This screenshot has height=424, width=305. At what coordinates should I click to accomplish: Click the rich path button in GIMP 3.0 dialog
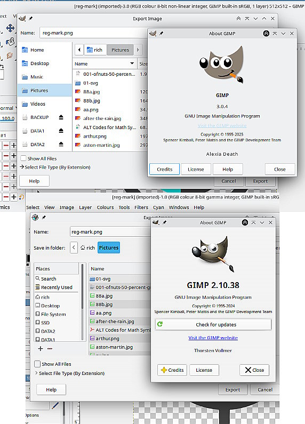coord(95,50)
